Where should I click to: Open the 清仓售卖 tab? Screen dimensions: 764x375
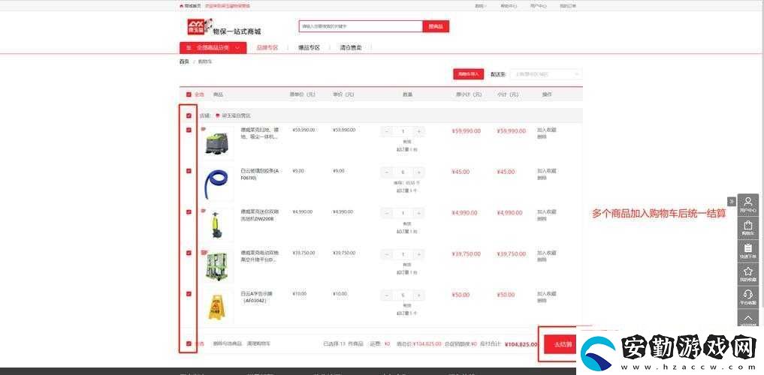(x=350, y=48)
